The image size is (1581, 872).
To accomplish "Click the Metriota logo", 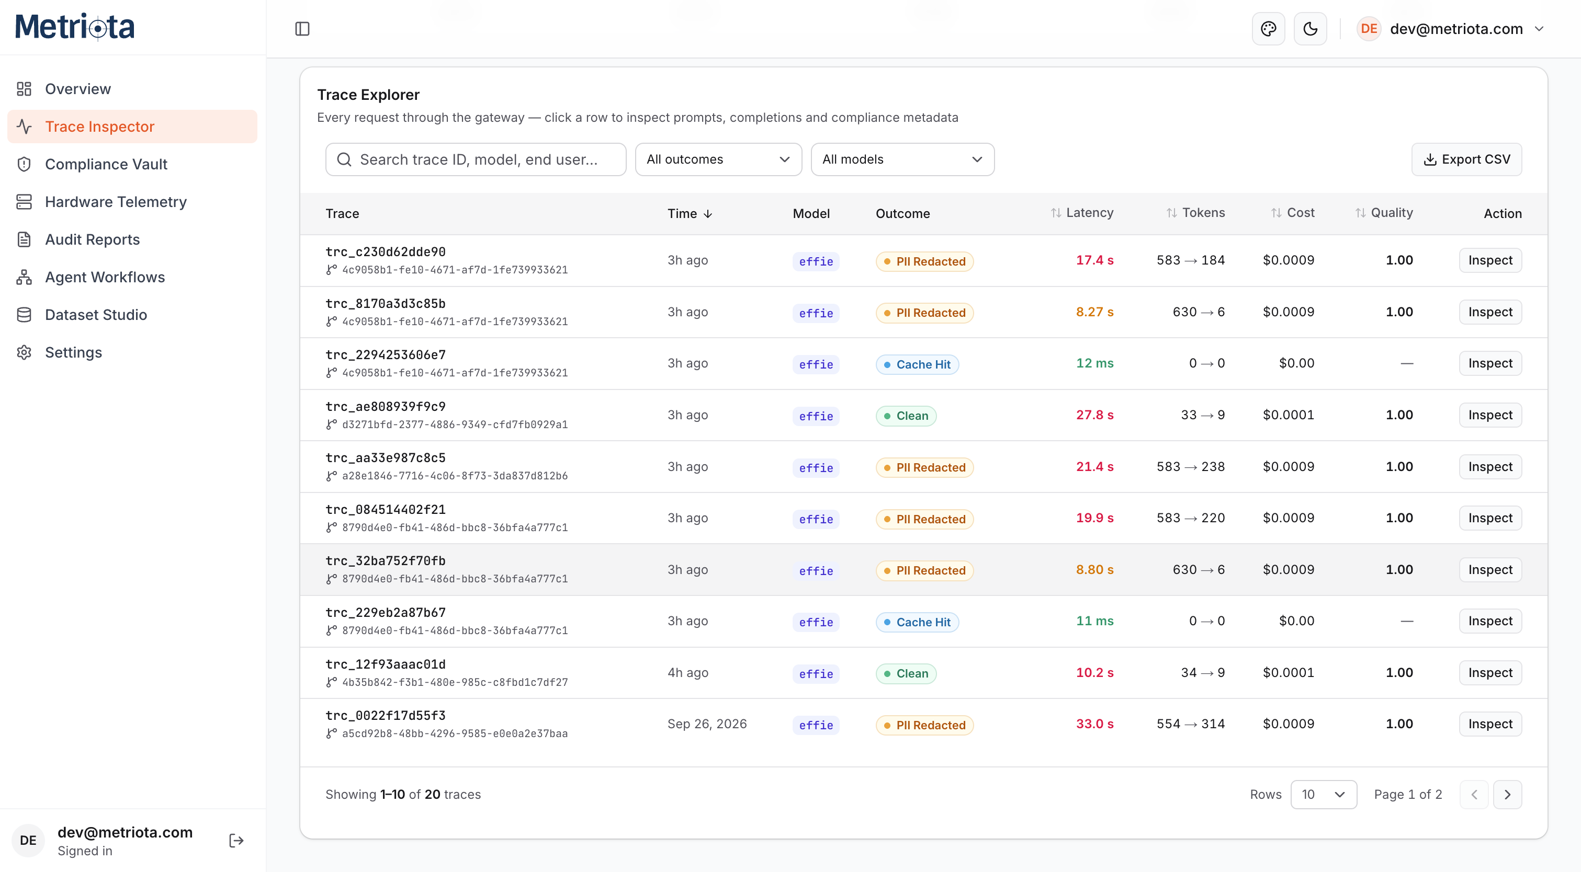I will tap(75, 27).
